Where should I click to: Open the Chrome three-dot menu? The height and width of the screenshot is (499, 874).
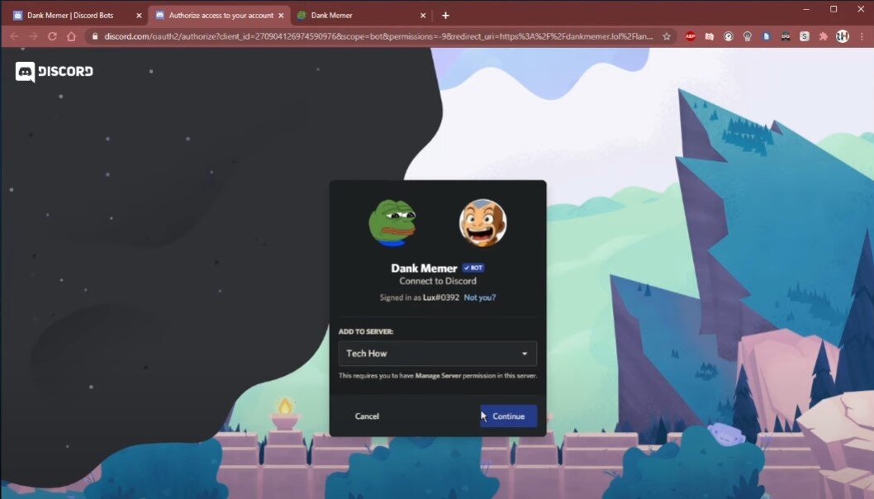[862, 36]
